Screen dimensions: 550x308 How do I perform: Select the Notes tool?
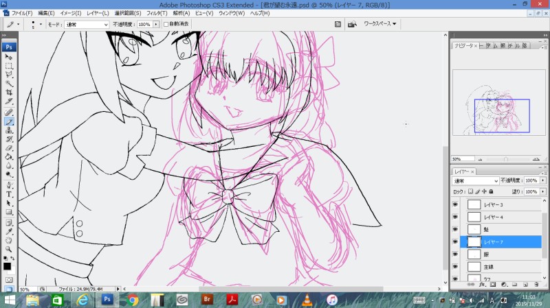9,223
